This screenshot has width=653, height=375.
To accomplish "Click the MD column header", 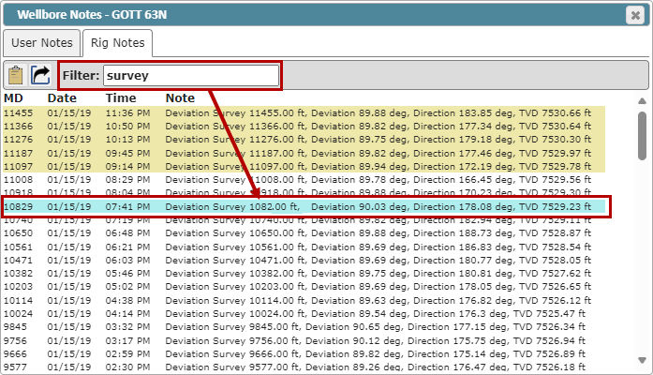I will click(13, 97).
